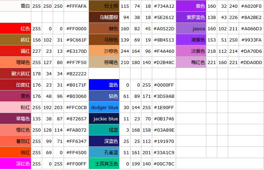Image resolution: width=264 pixels, height=170 pixels.
Task: Select hex code #F4A460
Action: (x=164, y=51)
